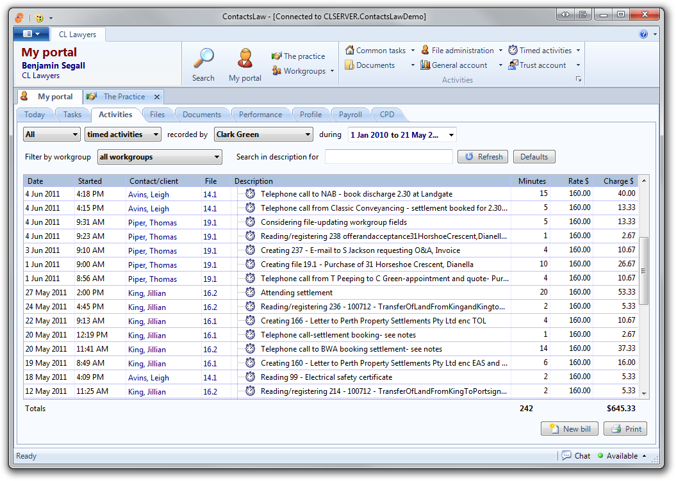
Task: Switch to the Today tab
Action: (35, 115)
